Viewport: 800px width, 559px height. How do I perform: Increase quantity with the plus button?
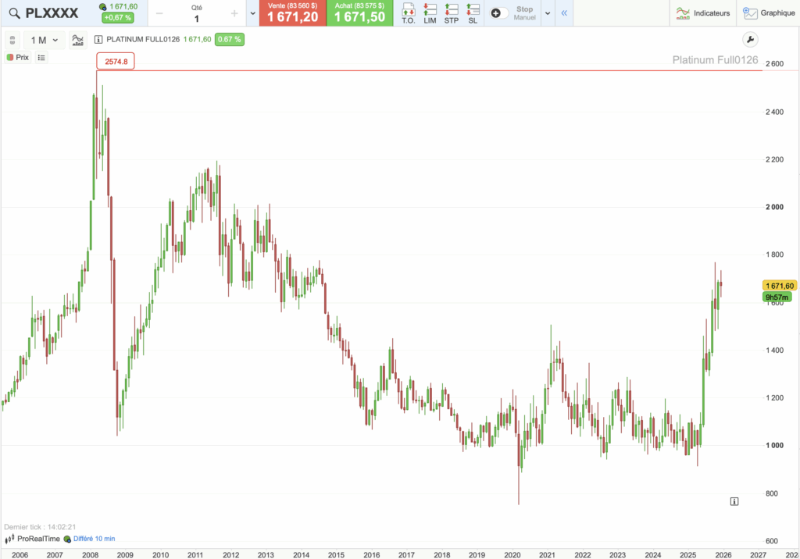pyautogui.click(x=233, y=13)
